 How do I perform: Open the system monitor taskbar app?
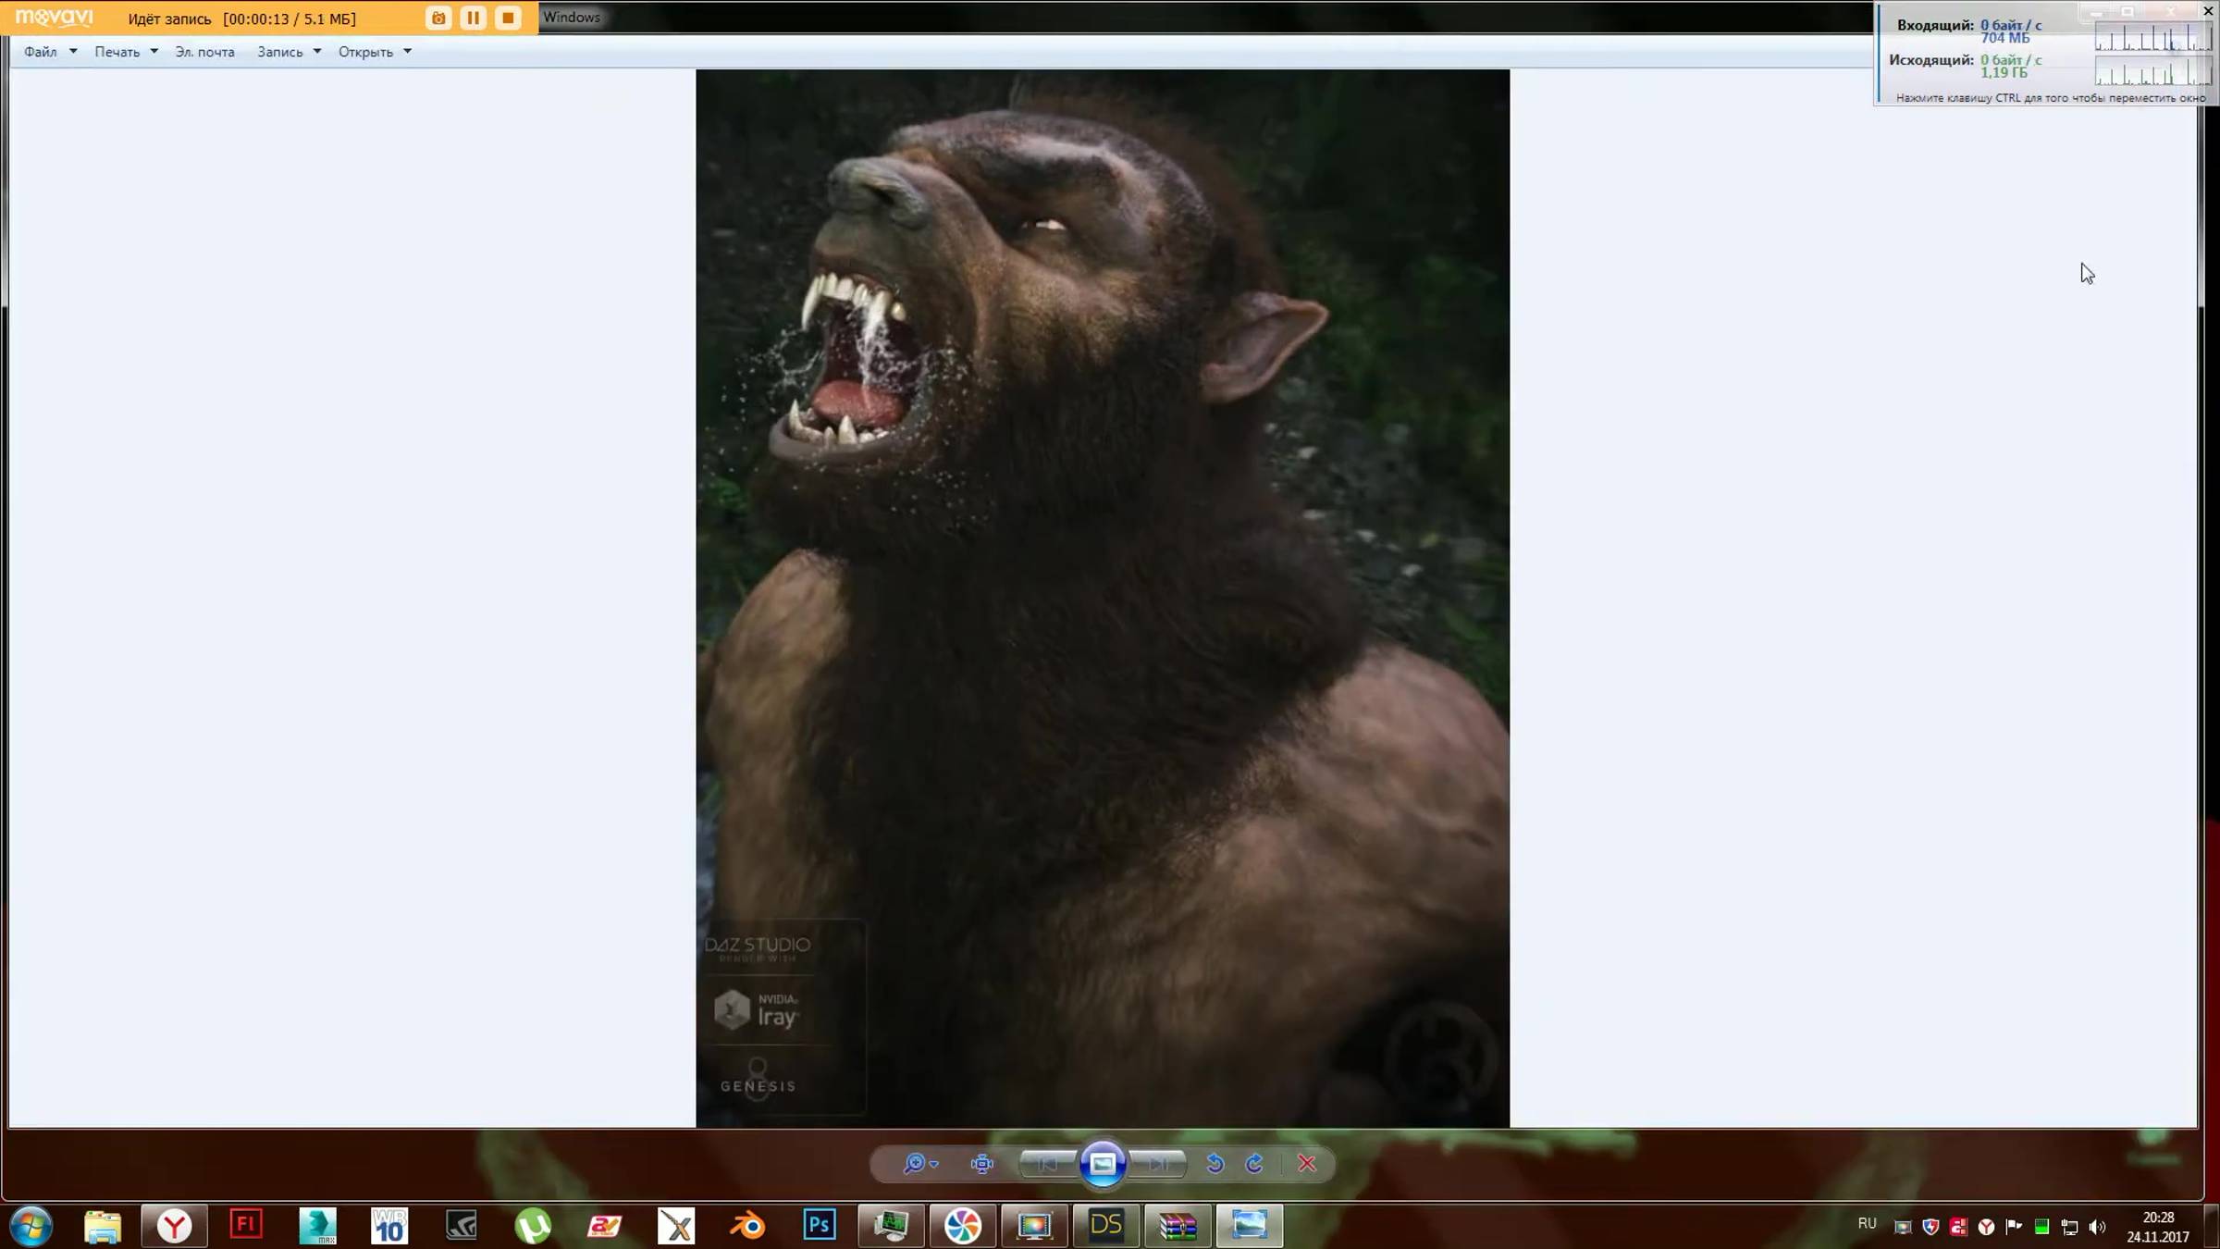coord(891,1226)
